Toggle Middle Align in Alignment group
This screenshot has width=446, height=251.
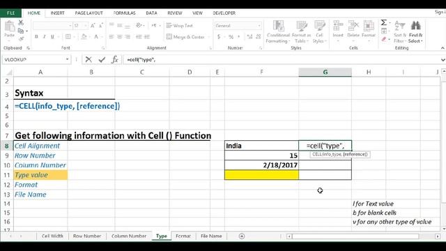point(120,26)
